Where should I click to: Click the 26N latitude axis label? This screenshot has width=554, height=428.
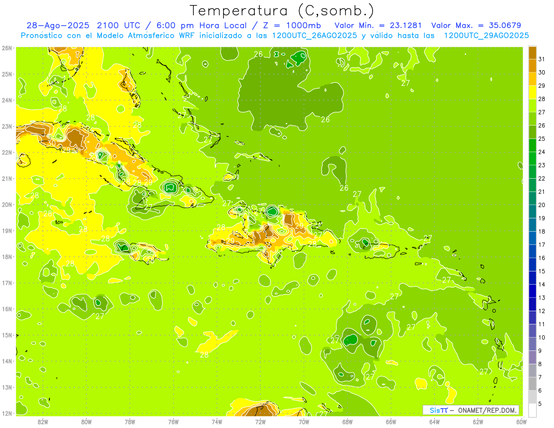(7, 48)
